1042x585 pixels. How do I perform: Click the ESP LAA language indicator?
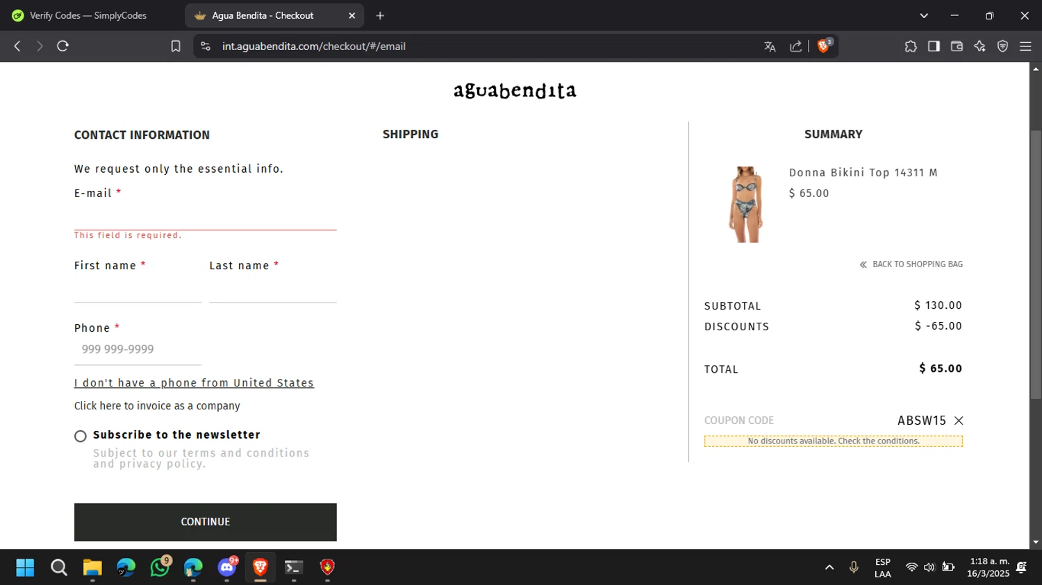[883, 568]
